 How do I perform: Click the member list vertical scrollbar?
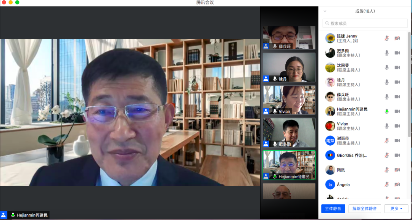pyautogui.click(x=409, y=84)
